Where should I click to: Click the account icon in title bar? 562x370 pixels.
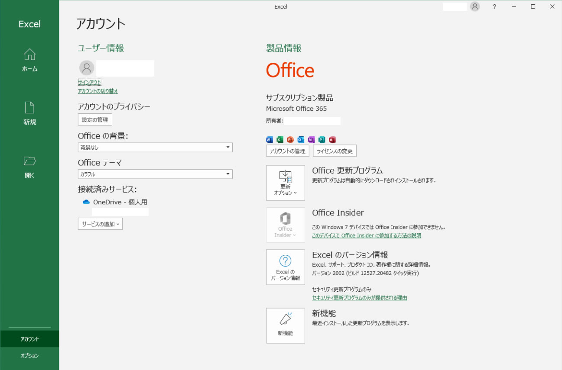click(475, 6)
